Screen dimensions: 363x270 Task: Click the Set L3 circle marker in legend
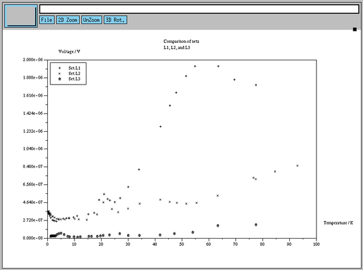60,79
